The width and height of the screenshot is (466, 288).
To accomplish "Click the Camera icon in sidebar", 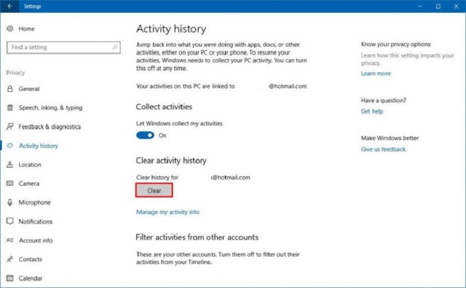I will click(10, 183).
